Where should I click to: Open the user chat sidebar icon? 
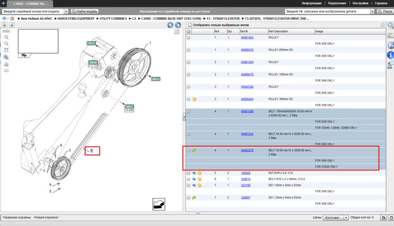point(391,65)
